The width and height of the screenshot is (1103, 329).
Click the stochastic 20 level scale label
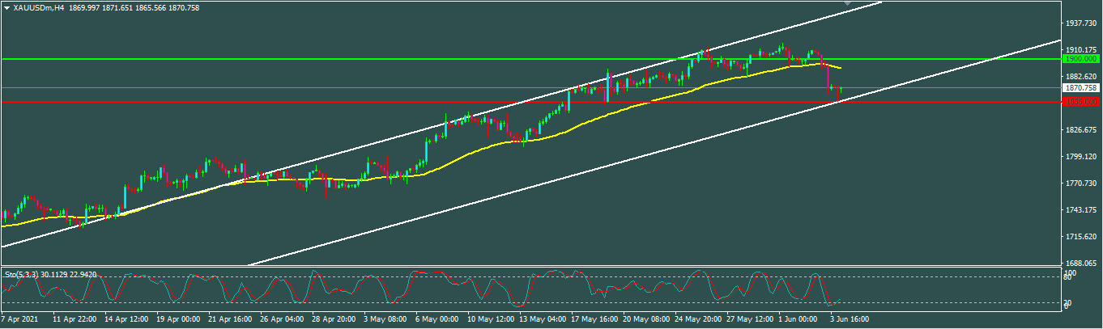1067,302
